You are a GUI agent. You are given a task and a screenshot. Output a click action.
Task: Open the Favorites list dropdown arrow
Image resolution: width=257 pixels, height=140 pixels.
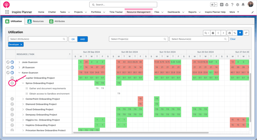216,5
